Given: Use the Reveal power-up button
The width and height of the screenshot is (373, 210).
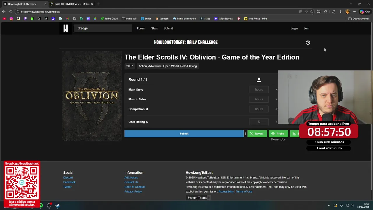Looking at the screenshot, I should [257, 134].
